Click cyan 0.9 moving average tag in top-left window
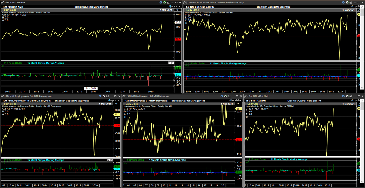 coord(178,74)
